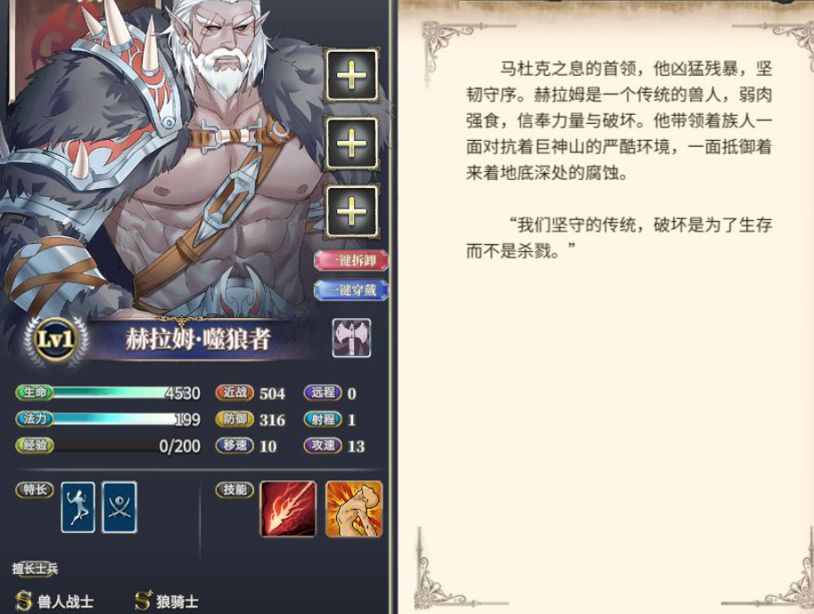Click the hero name 赫拉姆·噬狼者 banner

pos(198,340)
